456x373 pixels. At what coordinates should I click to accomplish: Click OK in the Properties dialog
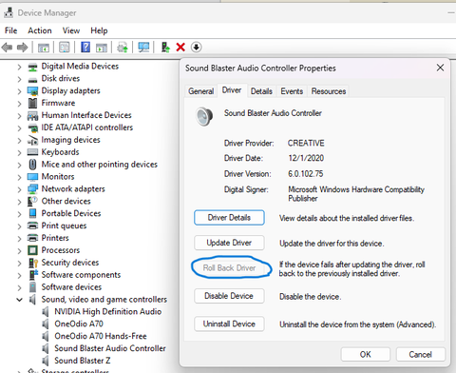(x=366, y=354)
